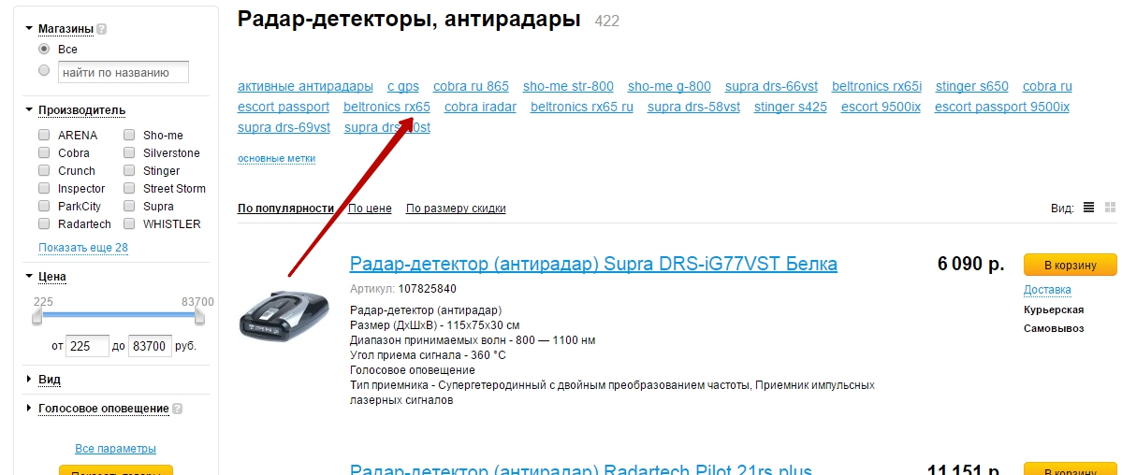
Task: Open Radartech Pilot 21rs plus product page
Action: click(x=580, y=468)
